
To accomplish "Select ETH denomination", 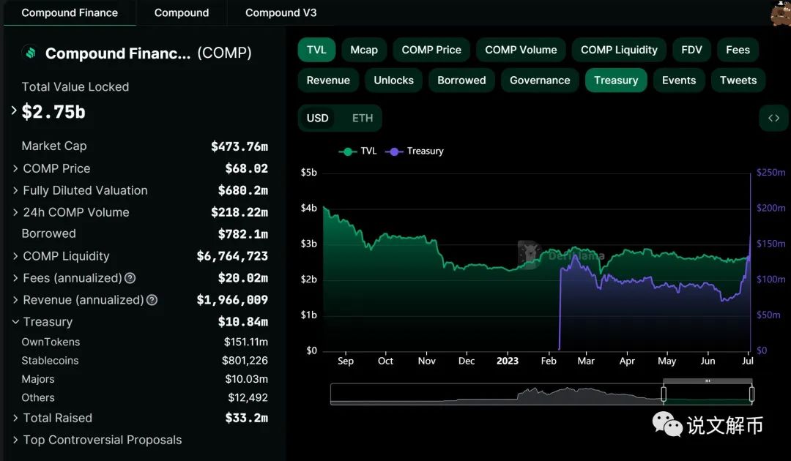I will [x=363, y=119].
